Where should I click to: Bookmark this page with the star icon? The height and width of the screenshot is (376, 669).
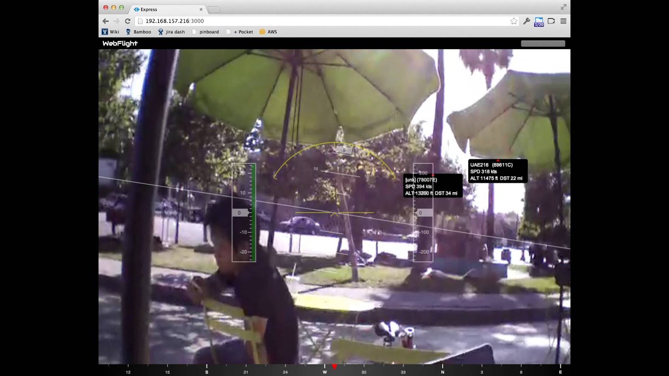514,21
